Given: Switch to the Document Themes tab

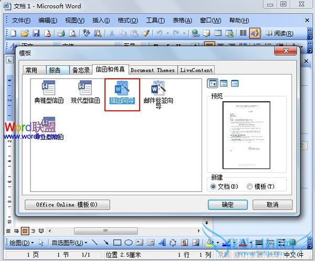Looking at the screenshot, I should [153, 70].
